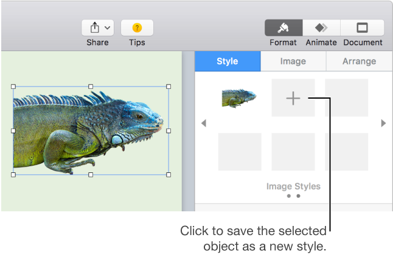Go to next image styles page

(x=383, y=123)
